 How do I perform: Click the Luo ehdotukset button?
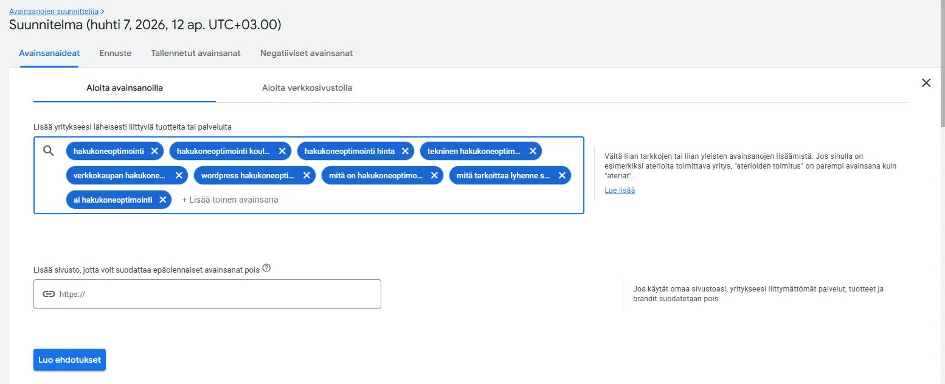[69, 360]
